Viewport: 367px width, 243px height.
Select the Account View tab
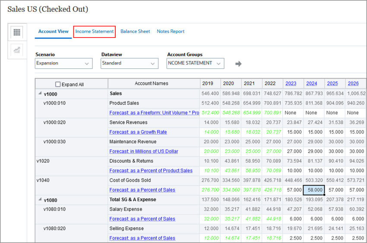pyautogui.click(x=54, y=32)
